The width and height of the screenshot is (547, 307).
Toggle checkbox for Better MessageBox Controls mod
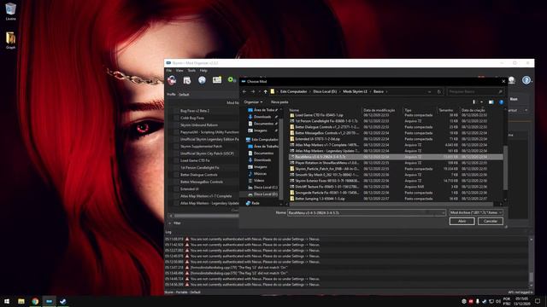(x=176, y=182)
